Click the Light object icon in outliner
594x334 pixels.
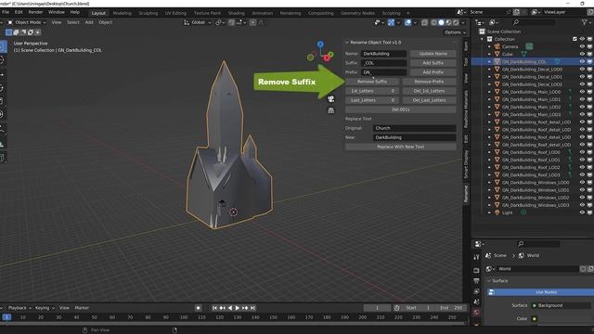coord(497,212)
